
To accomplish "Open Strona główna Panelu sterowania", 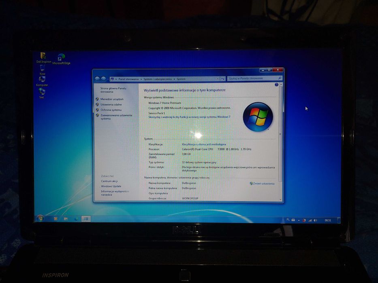I will pos(113,90).
